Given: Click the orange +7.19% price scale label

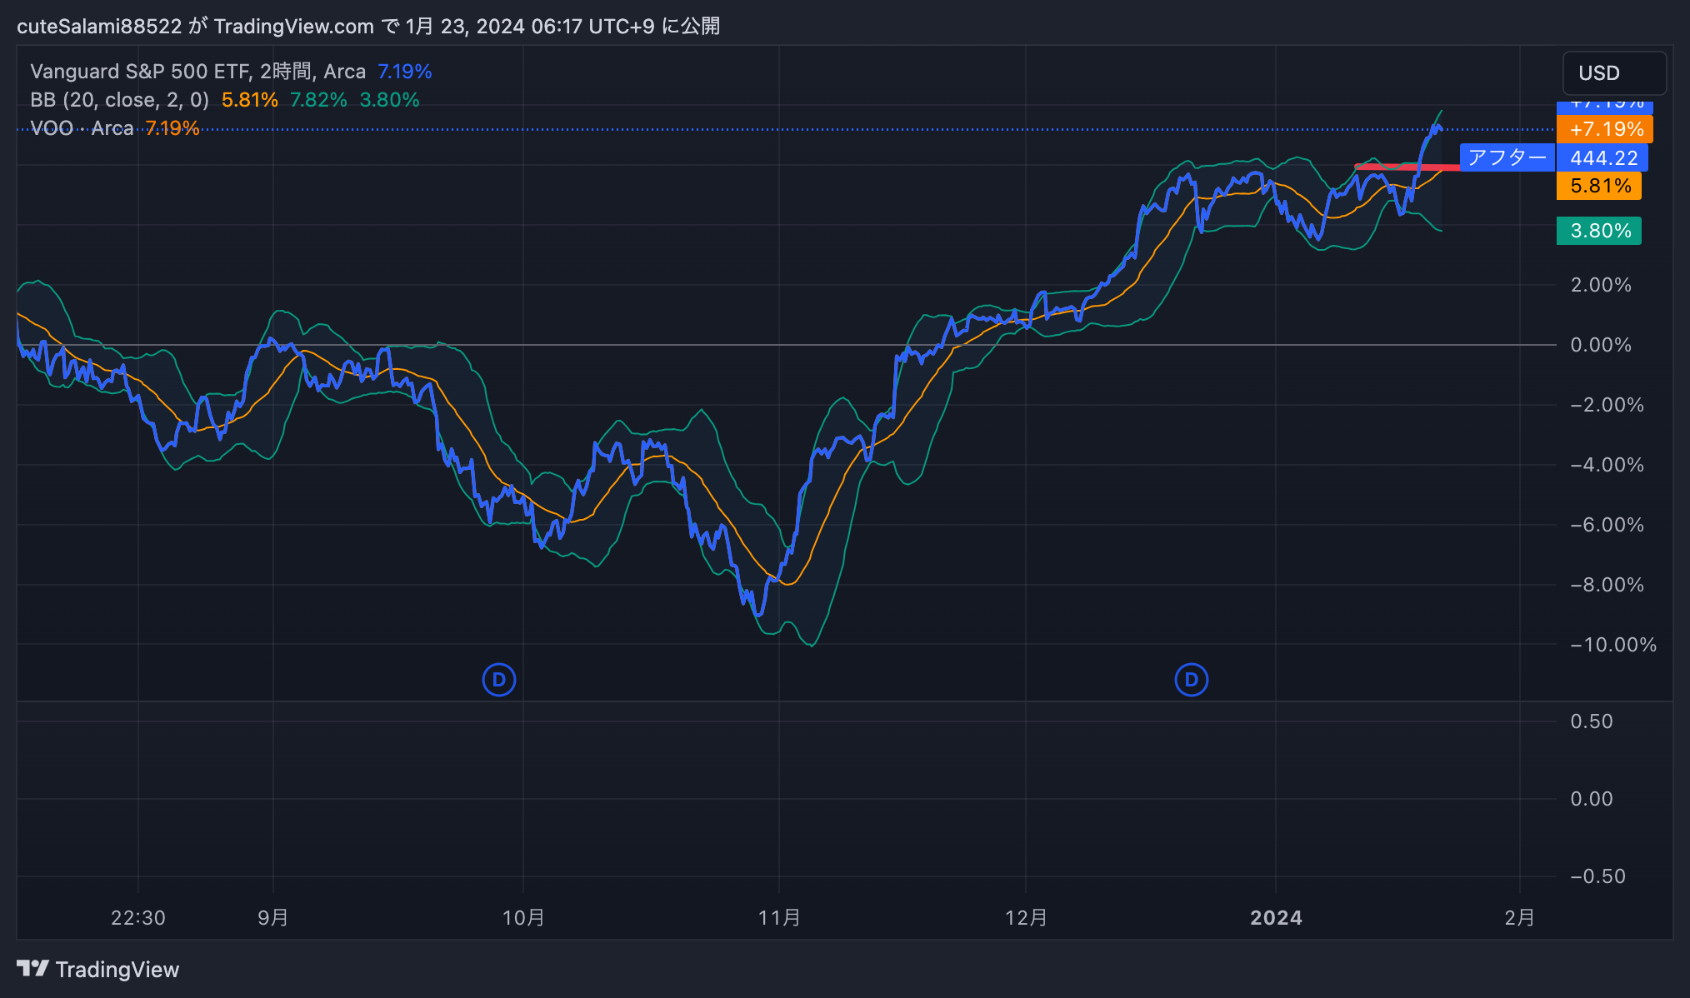Looking at the screenshot, I should 1605,129.
